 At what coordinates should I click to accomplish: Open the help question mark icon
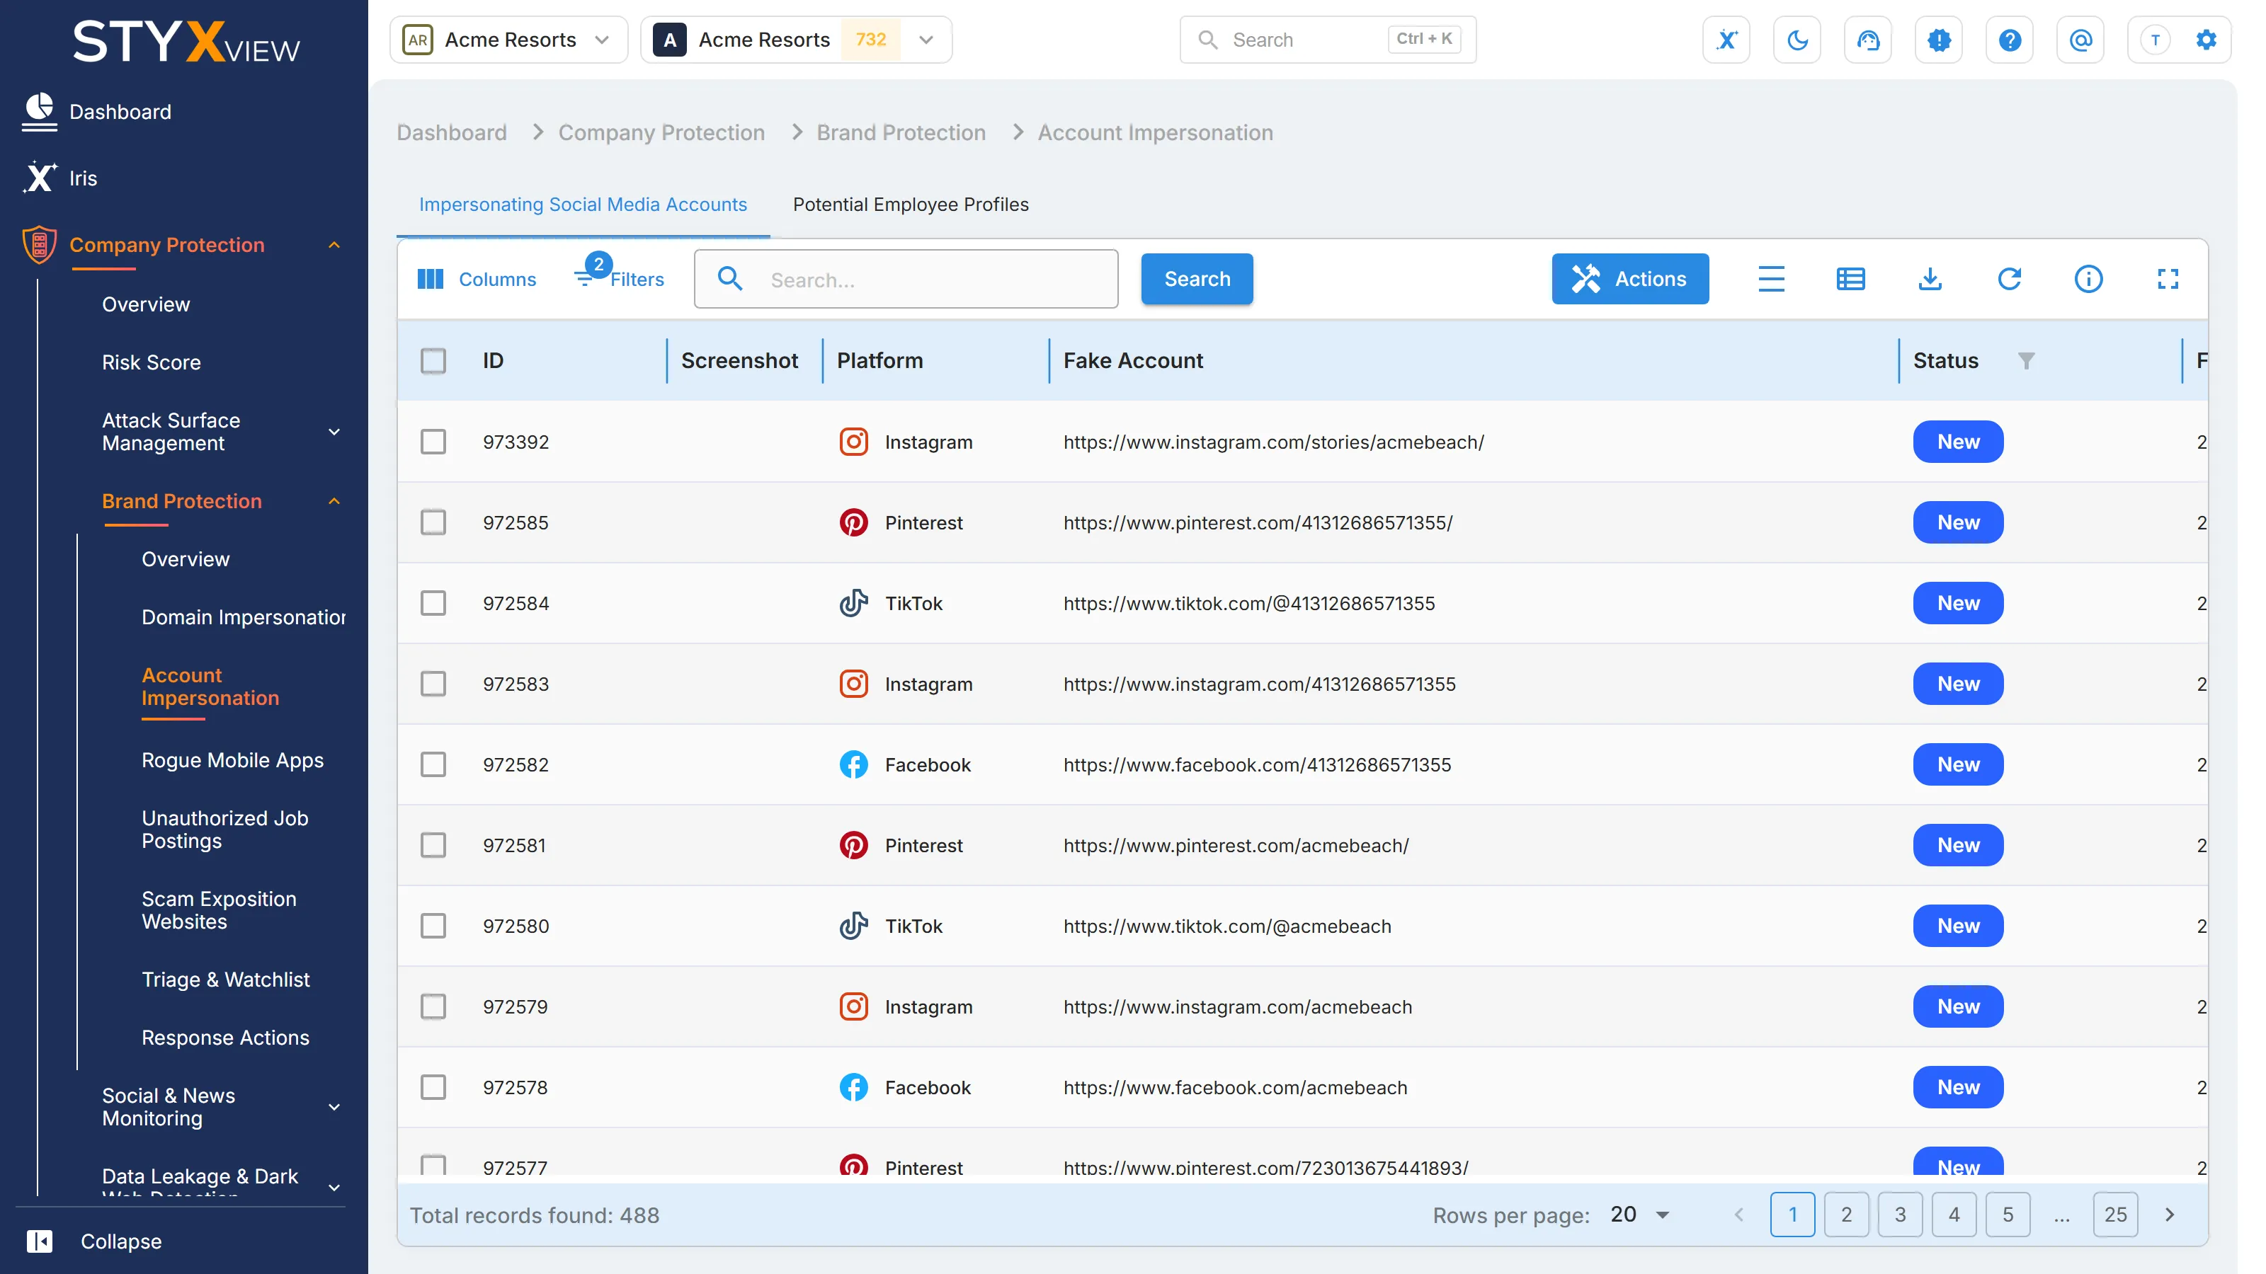(x=2009, y=40)
